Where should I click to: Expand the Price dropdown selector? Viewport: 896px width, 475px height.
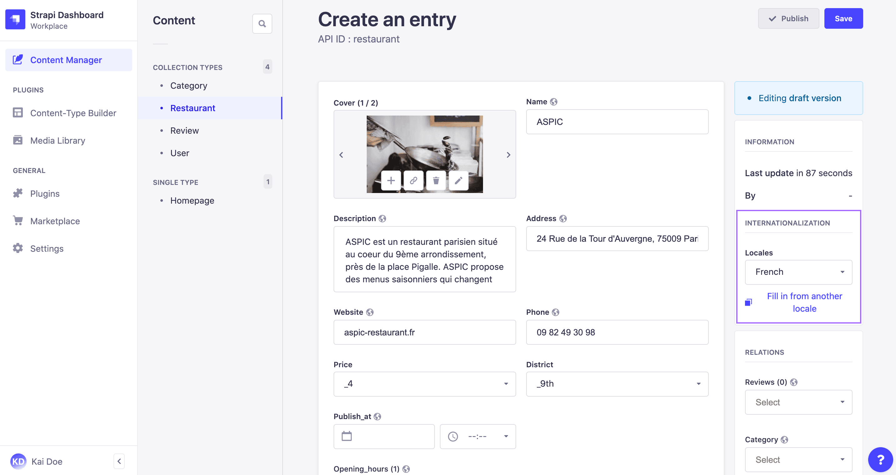[424, 383]
